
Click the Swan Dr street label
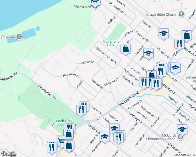[128, 34]
